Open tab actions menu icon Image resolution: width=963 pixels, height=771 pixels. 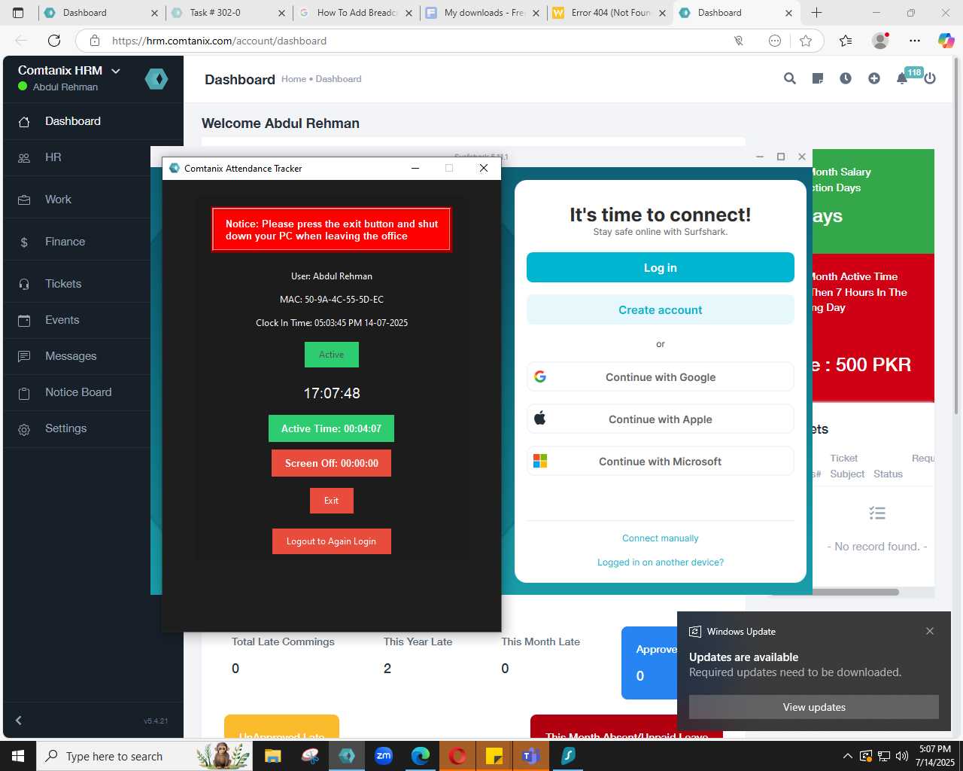(x=19, y=13)
